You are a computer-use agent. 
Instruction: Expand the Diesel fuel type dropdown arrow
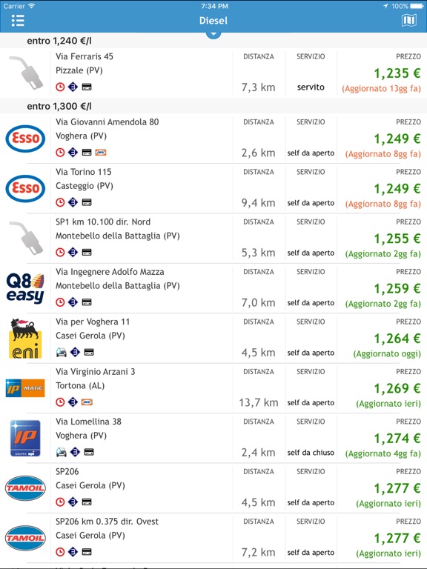click(x=213, y=35)
